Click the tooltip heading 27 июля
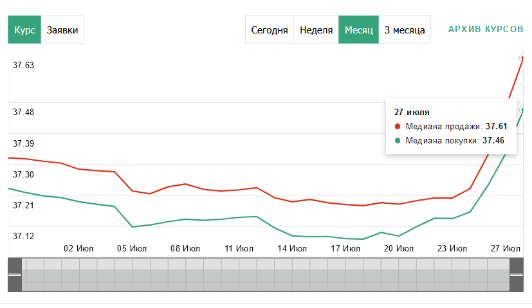The image size is (532, 308). pos(412,112)
